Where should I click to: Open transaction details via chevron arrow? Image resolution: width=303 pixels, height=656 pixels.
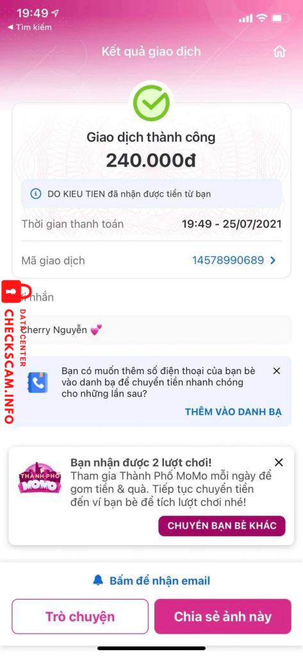click(x=273, y=261)
